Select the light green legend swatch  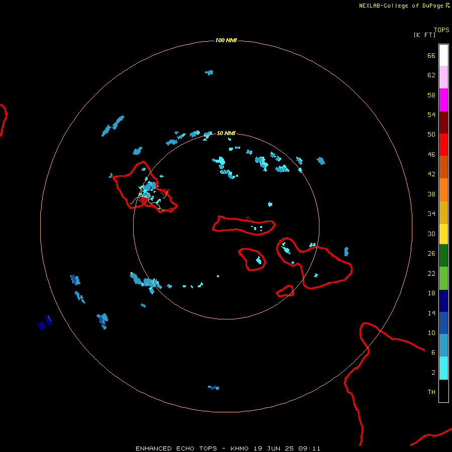443,278
